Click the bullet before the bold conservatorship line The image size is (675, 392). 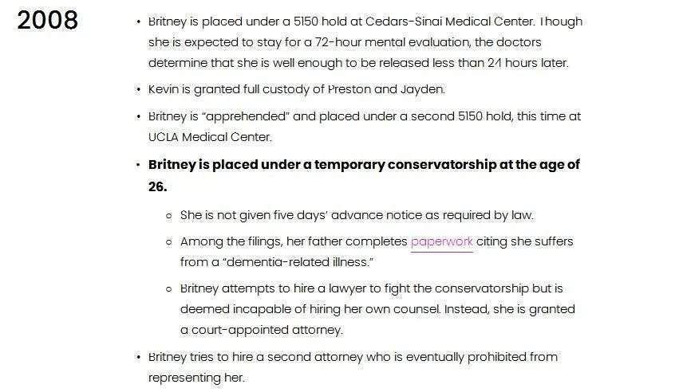pyautogui.click(x=138, y=166)
